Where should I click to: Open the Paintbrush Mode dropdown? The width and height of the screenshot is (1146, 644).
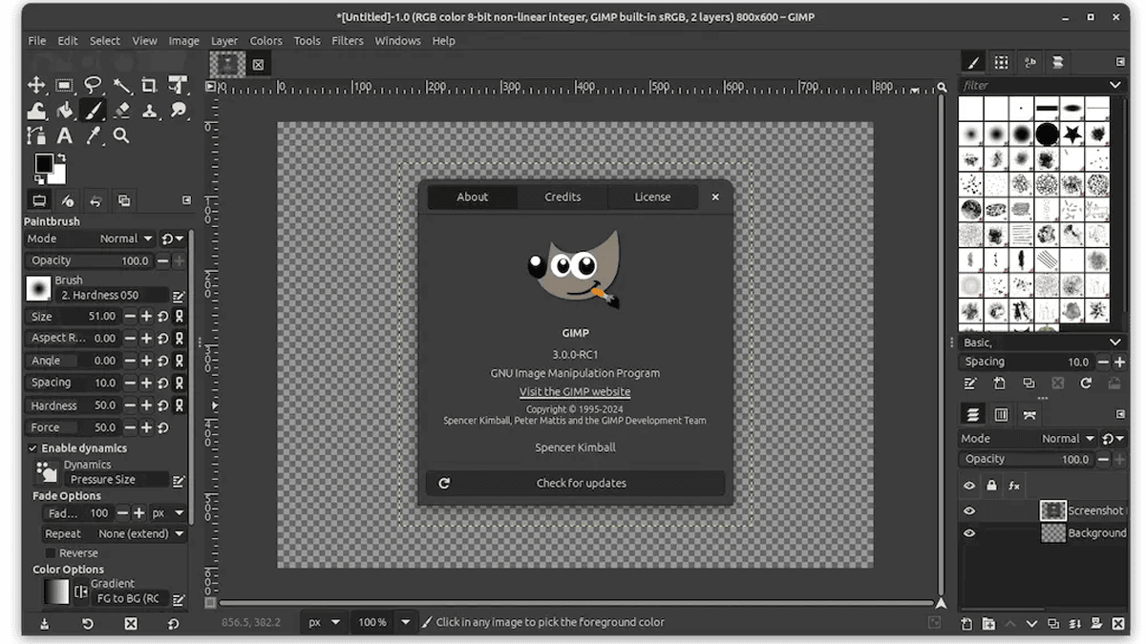(x=126, y=239)
